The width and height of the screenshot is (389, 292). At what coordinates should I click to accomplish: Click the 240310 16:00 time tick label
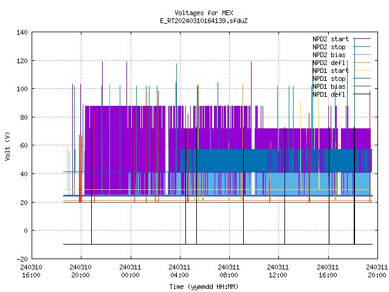(31, 271)
